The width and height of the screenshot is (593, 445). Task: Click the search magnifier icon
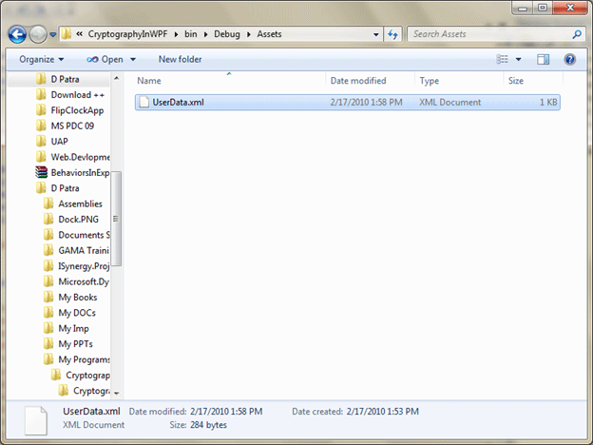click(577, 34)
